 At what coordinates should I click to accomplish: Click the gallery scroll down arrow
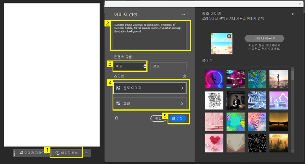(292, 151)
